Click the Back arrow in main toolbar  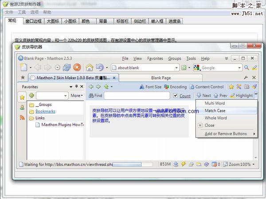point(38,67)
